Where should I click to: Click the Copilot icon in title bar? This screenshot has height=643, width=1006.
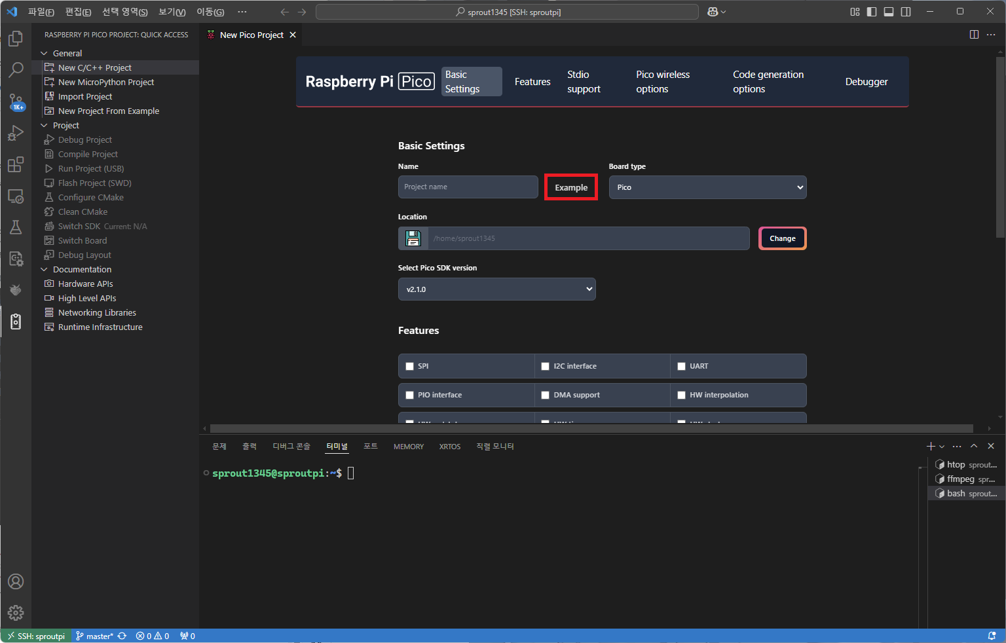point(713,12)
